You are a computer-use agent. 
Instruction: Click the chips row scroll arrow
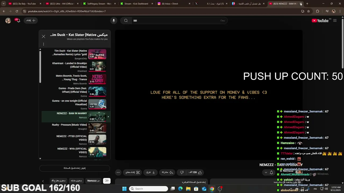click(x=43, y=181)
